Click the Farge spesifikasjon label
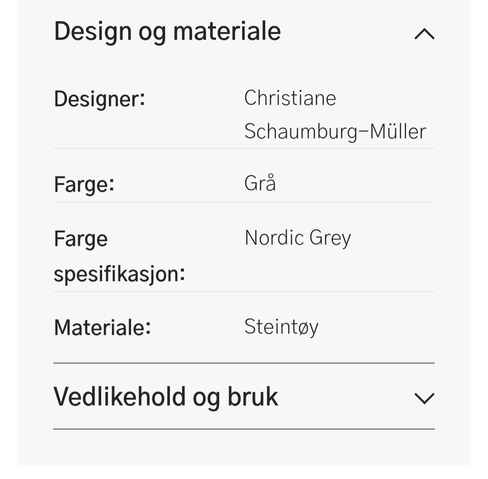 (x=119, y=255)
